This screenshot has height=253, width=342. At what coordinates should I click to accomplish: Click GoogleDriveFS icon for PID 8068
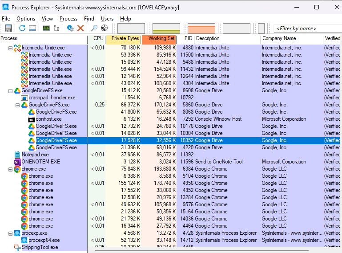pos(32,112)
